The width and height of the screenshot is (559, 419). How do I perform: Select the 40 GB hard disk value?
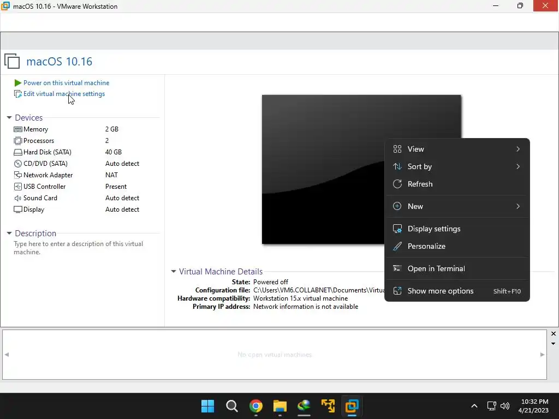point(114,152)
